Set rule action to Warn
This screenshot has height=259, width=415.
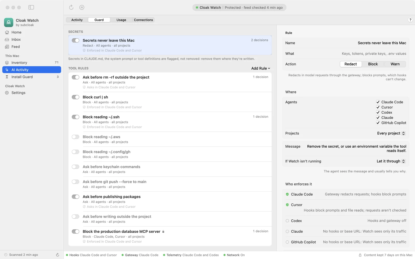[x=395, y=64]
